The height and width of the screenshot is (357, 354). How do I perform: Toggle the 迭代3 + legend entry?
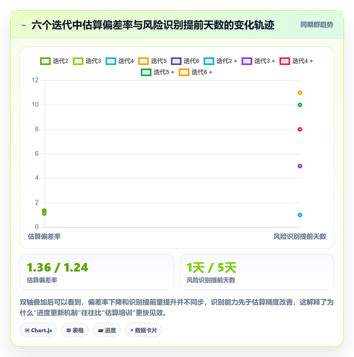click(258, 61)
